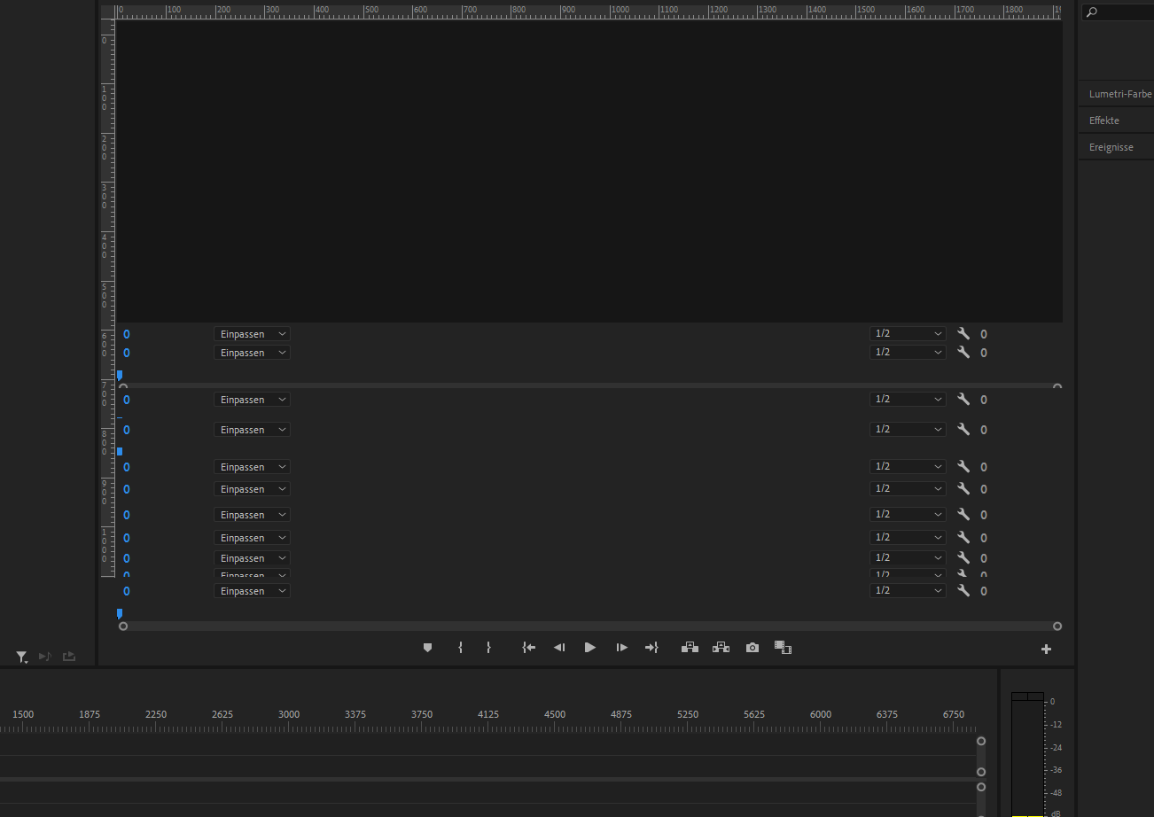This screenshot has height=817, width=1154.
Task: Click the Lift icon
Action: tap(690, 648)
